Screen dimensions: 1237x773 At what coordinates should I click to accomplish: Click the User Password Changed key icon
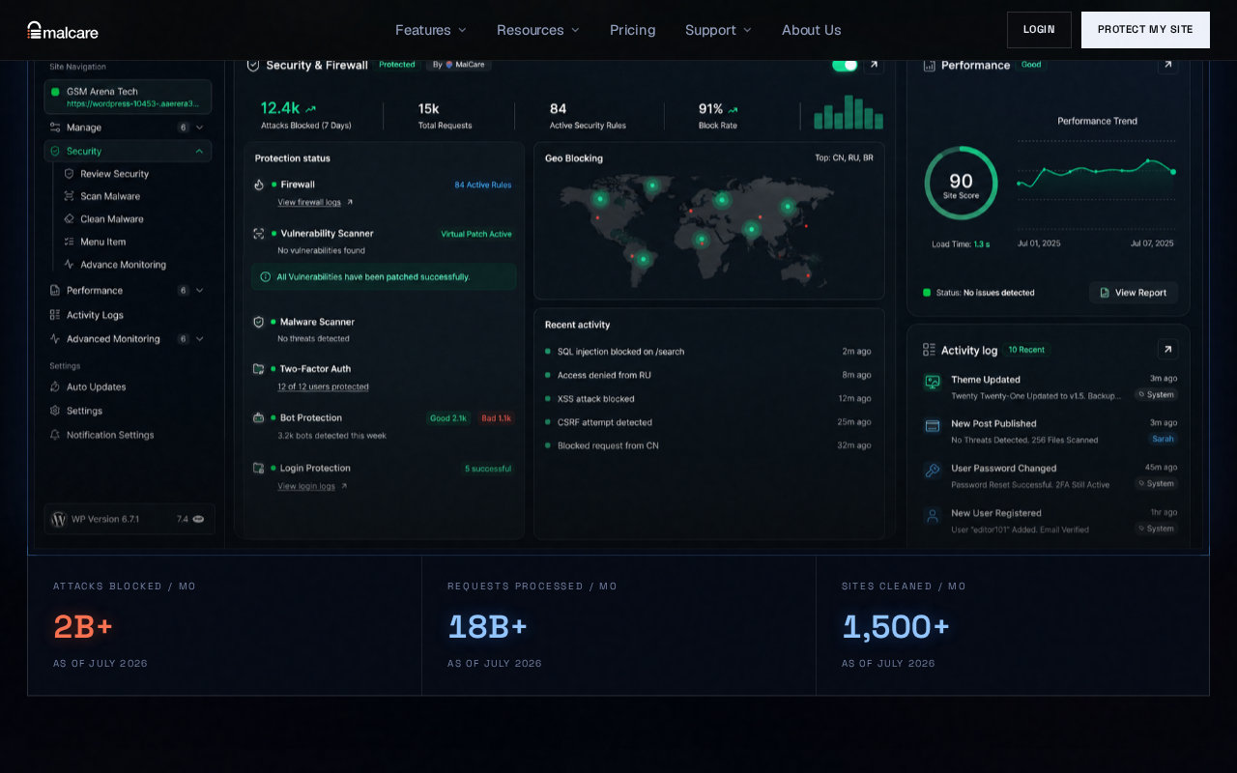click(x=933, y=471)
